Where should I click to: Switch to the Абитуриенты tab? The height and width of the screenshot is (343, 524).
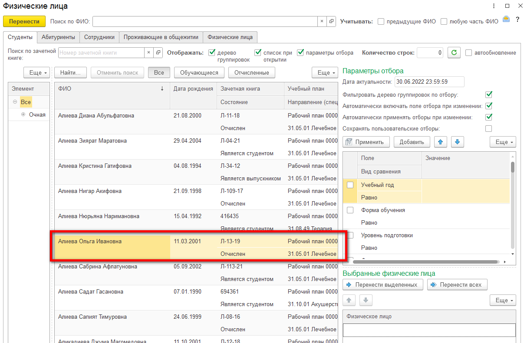58,37
